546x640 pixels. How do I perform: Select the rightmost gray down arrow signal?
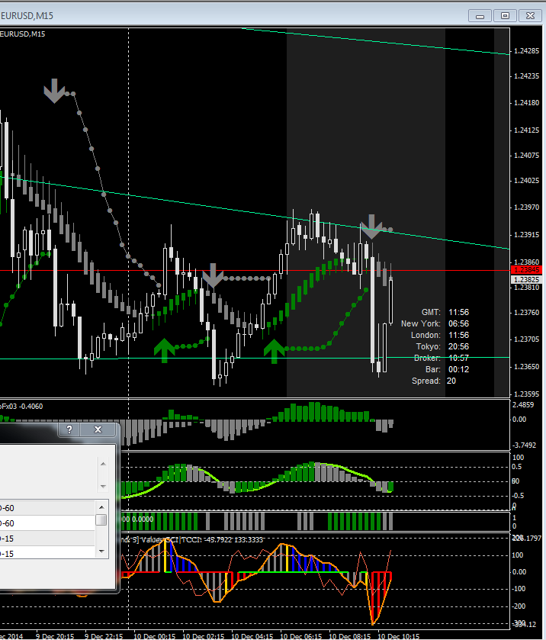[371, 227]
